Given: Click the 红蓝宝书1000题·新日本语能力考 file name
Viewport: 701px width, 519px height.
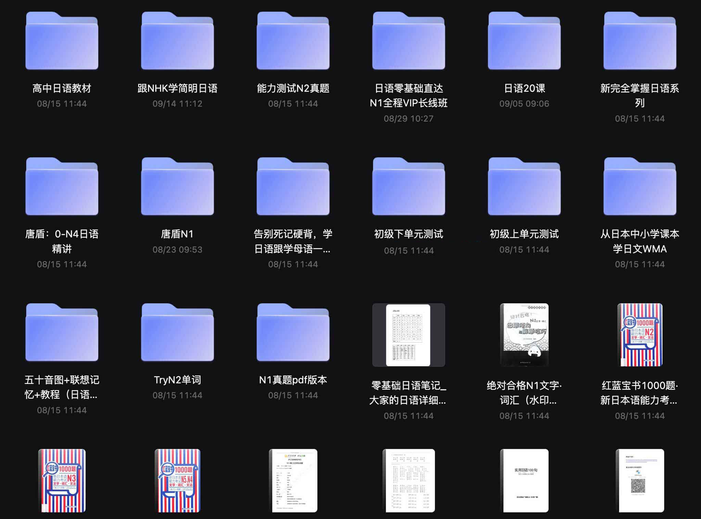Looking at the screenshot, I should (x=640, y=393).
